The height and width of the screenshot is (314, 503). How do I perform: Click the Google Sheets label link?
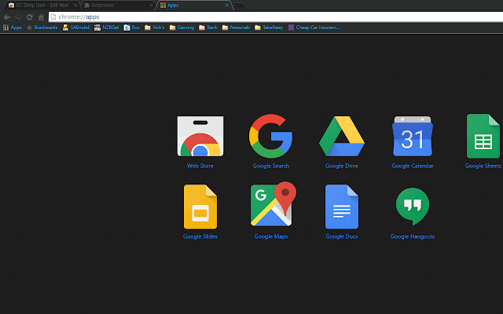(483, 166)
